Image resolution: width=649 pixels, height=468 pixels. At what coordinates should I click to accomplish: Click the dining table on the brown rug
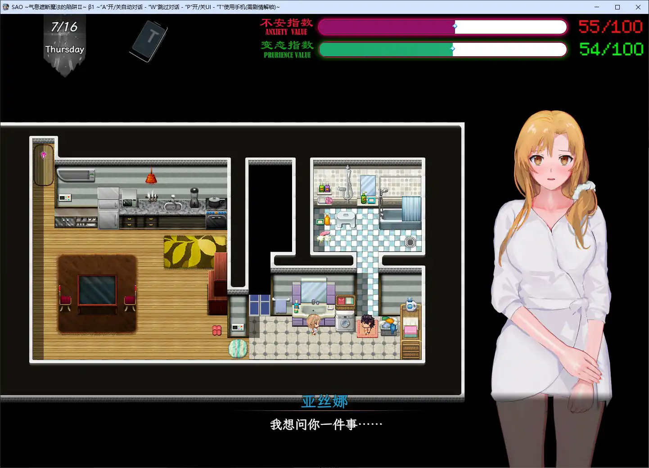tap(97, 292)
